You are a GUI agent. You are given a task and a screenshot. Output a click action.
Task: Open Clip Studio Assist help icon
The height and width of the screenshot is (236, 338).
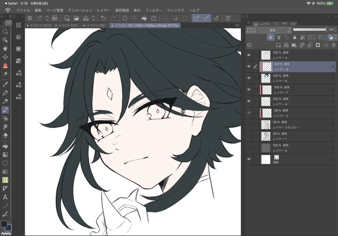(228, 18)
